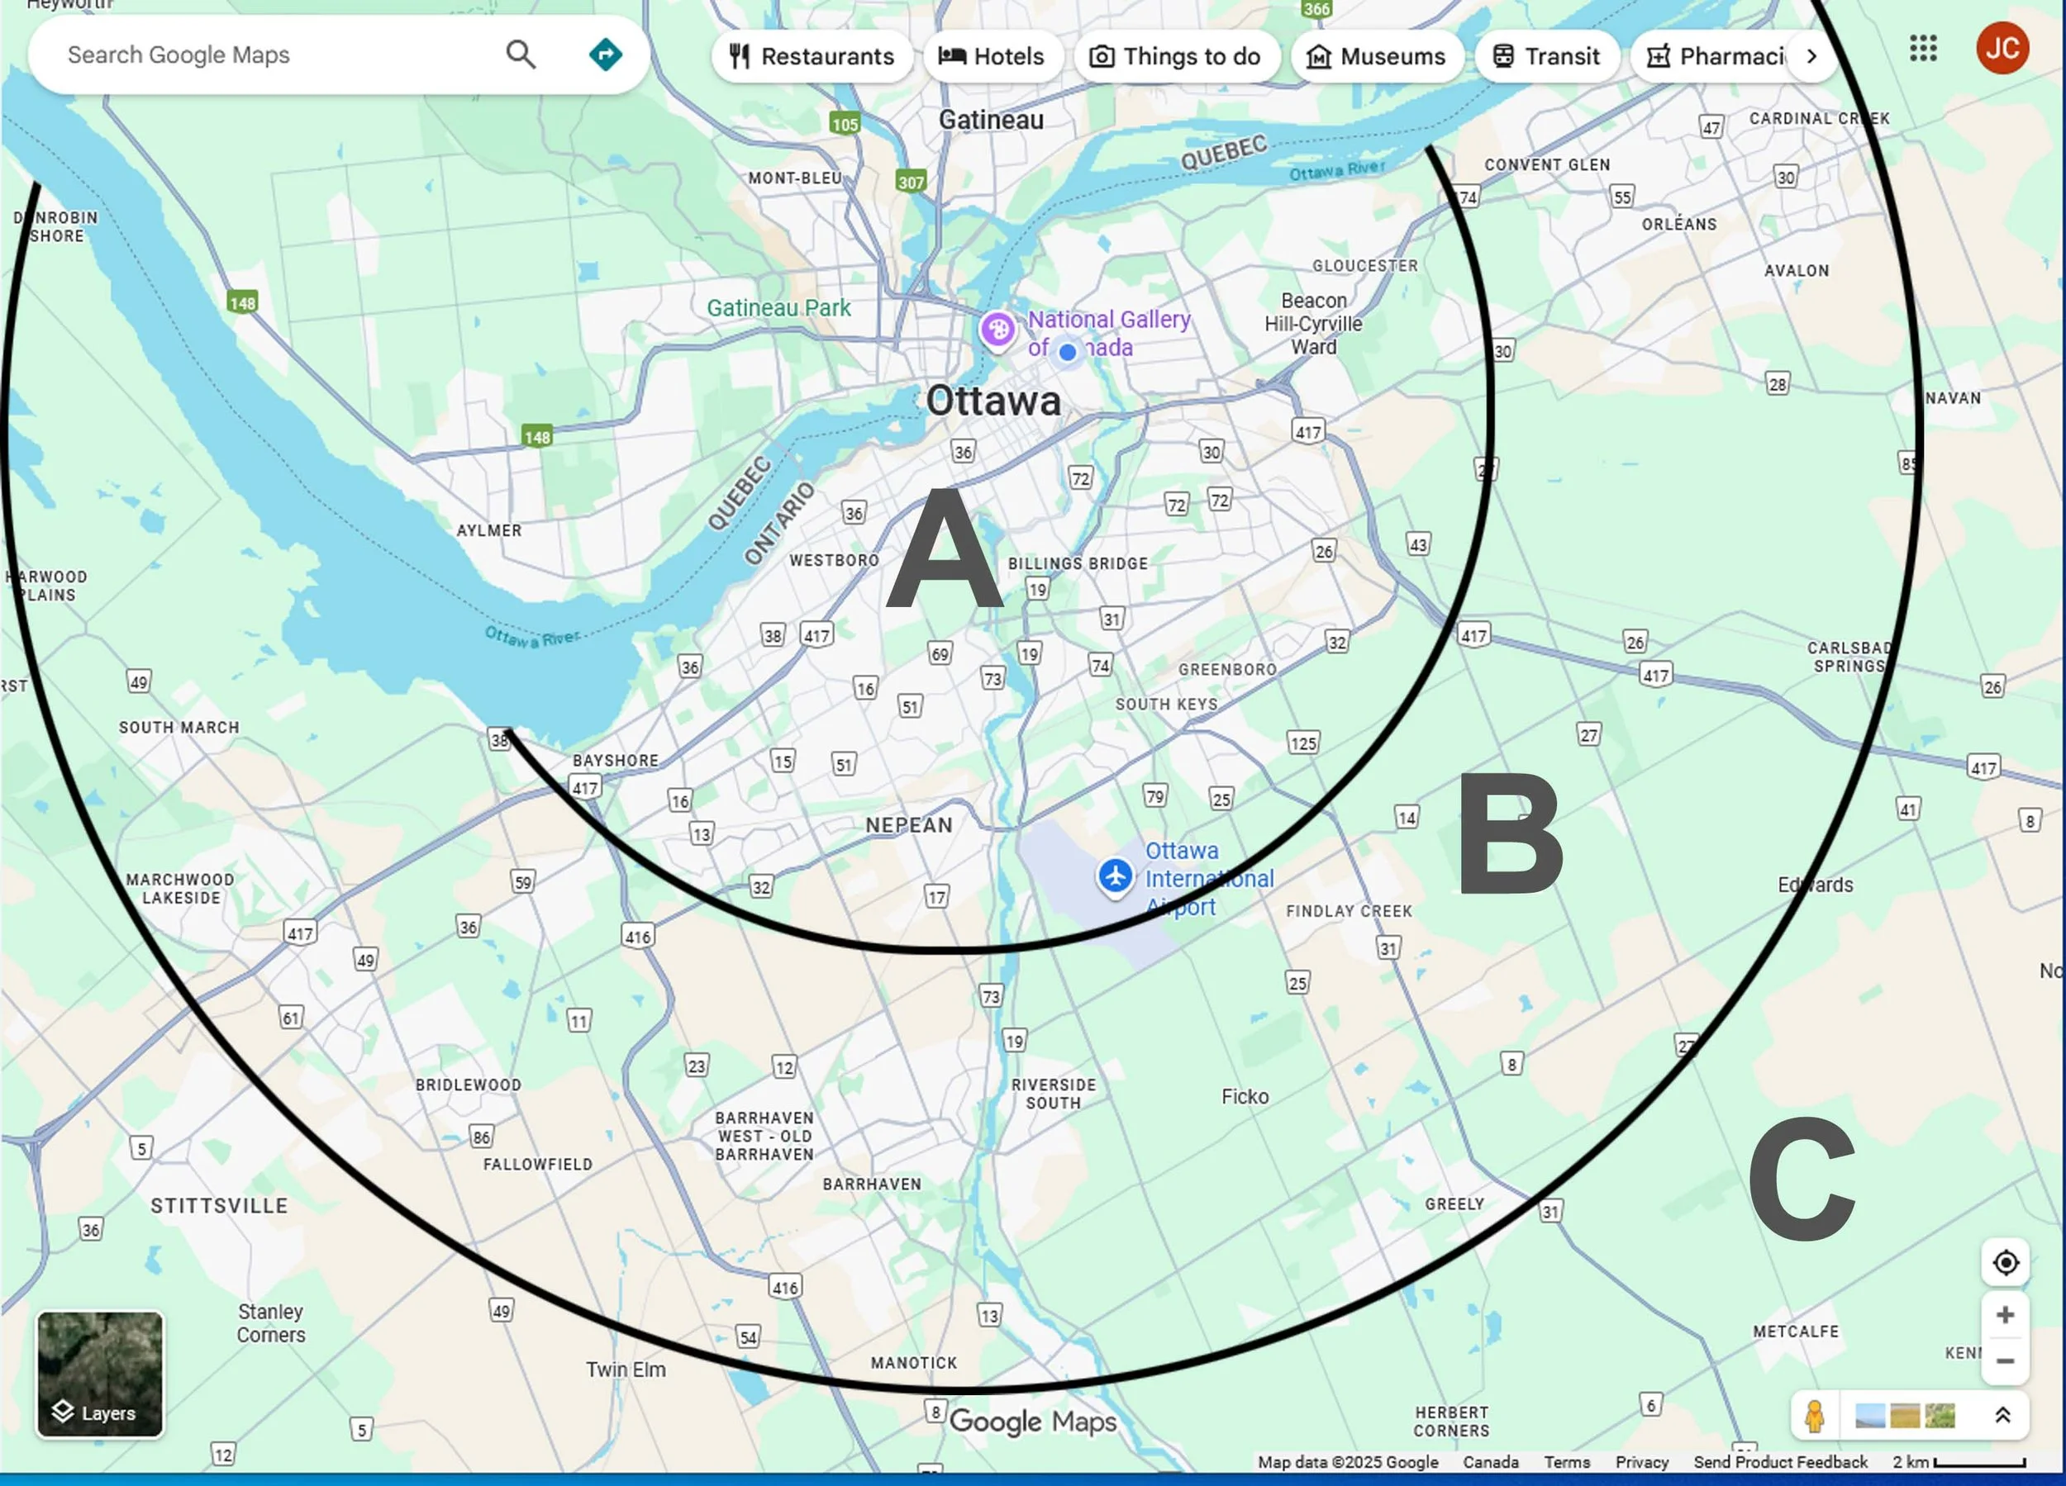Click the Pegman Street View icon
Image resolution: width=2066 pixels, height=1486 pixels.
tap(1814, 1416)
